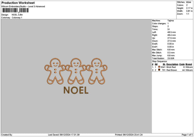The height and width of the screenshot is (137, 194).
Task: Select the Colorway 1 value
Action: (17, 18)
